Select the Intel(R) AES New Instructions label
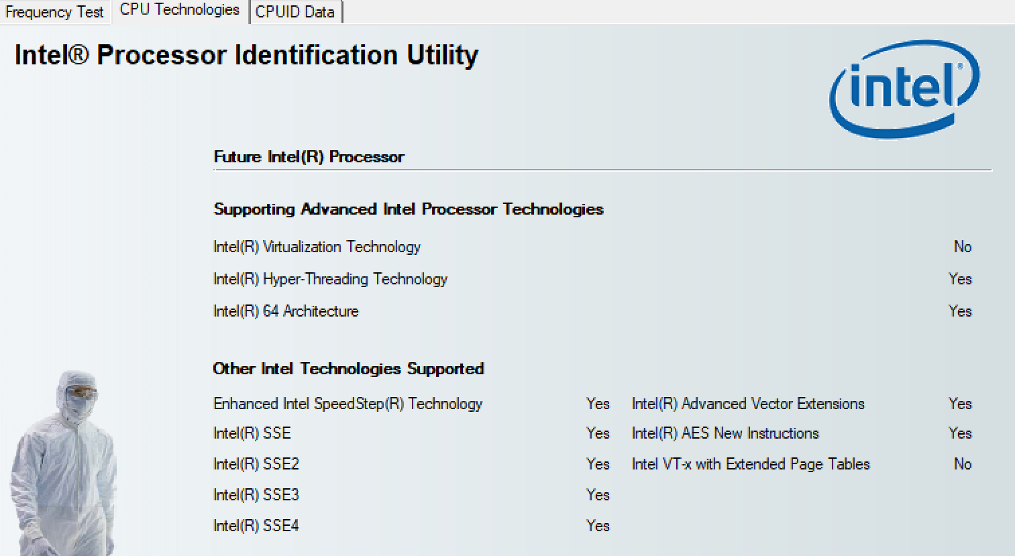This screenshot has width=1015, height=556. click(x=725, y=433)
